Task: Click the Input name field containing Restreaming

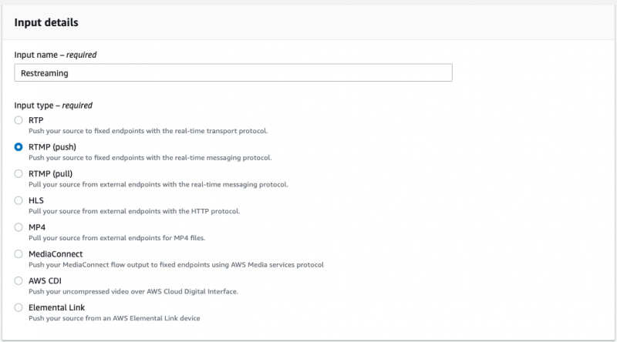Action: [x=234, y=72]
